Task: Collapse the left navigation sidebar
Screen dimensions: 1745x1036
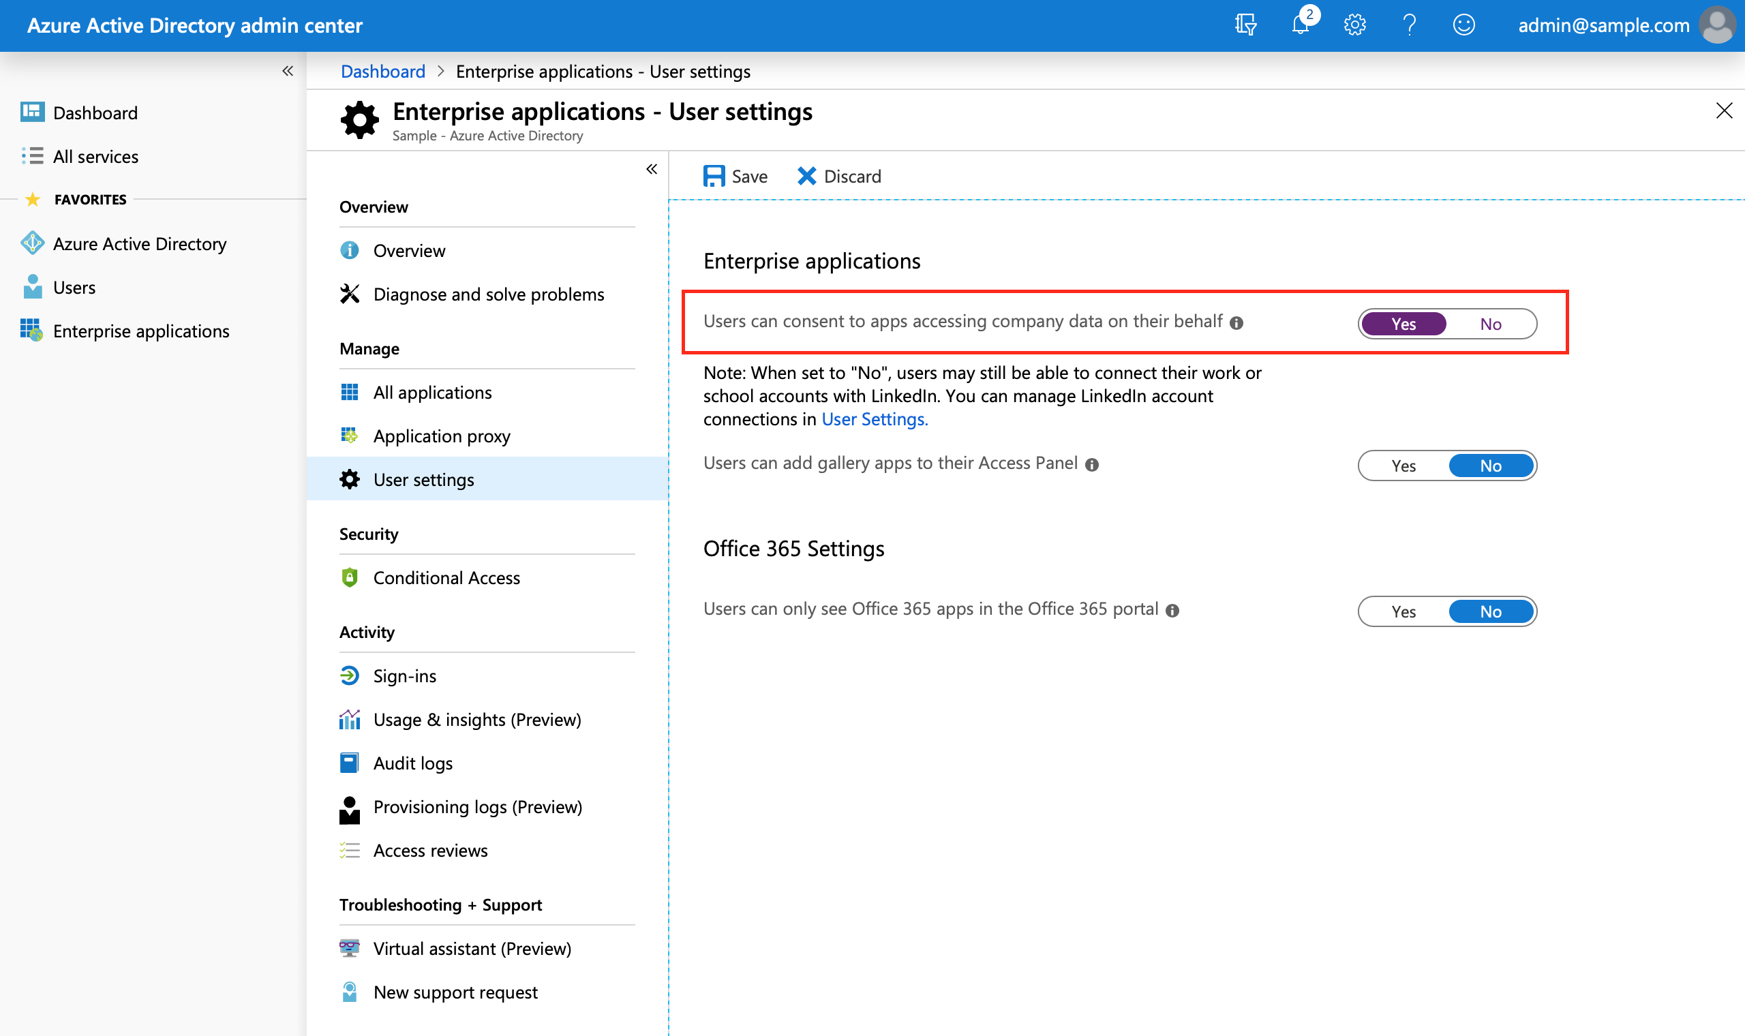Action: pos(288,70)
